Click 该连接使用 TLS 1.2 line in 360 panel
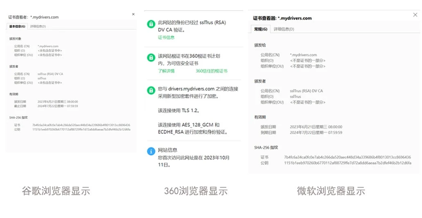This screenshot has height=218, width=422. (179, 110)
